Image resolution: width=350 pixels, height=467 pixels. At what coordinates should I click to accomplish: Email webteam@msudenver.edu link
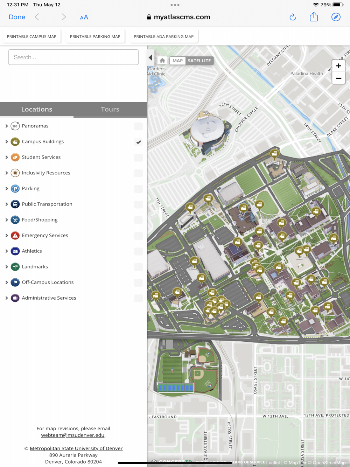pos(73,435)
